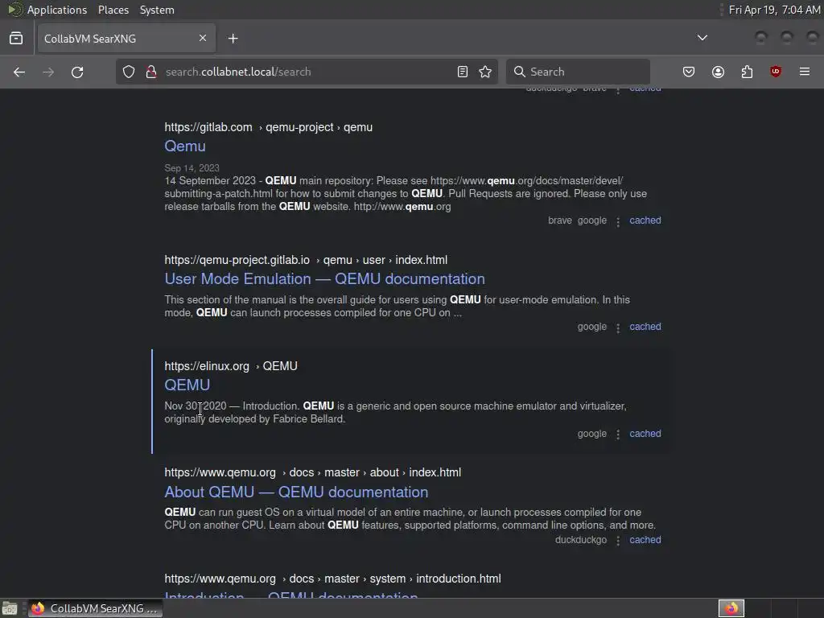Click the qemu.org system introduction.html URL text
The width and height of the screenshot is (824, 618).
[332, 579]
